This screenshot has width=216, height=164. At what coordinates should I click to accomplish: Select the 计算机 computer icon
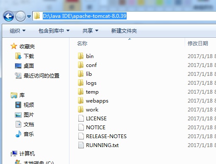(14, 153)
